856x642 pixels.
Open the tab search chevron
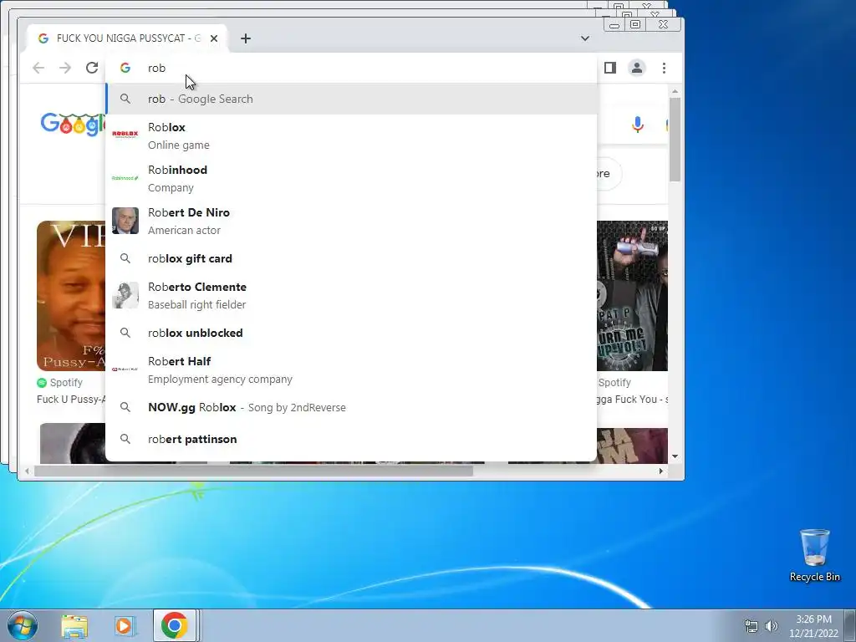click(x=585, y=38)
